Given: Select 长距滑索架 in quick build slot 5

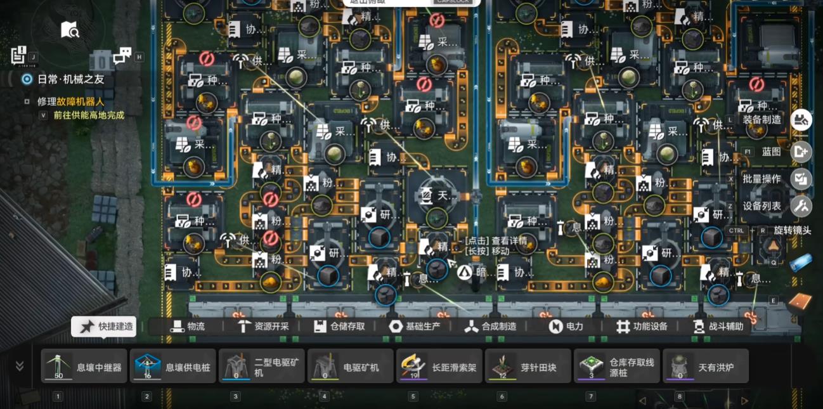Looking at the screenshot, I should (x=439, y=367).
